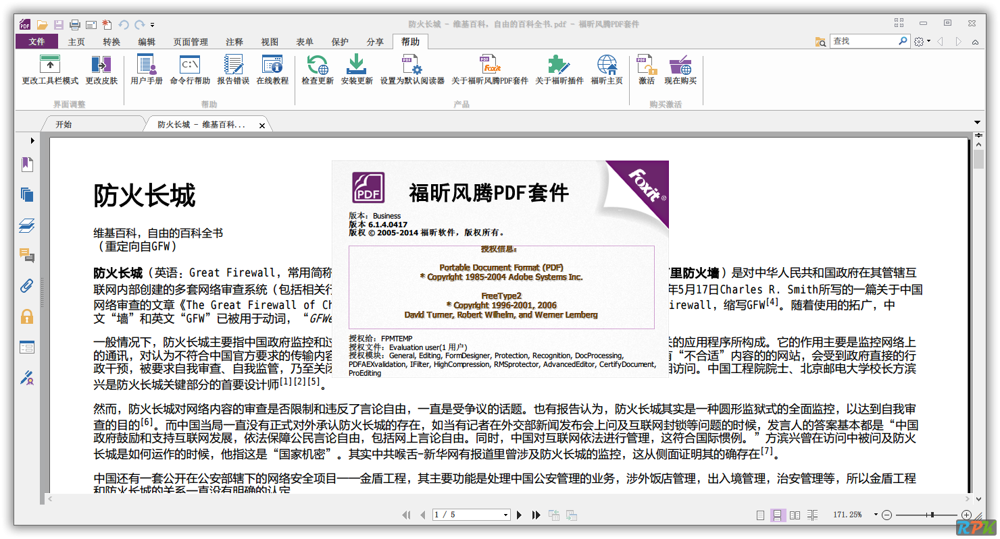The width and height of the screenshot is (1000, 539).
Task: Open search settings gear dropdown
Action: pos(922,42)
